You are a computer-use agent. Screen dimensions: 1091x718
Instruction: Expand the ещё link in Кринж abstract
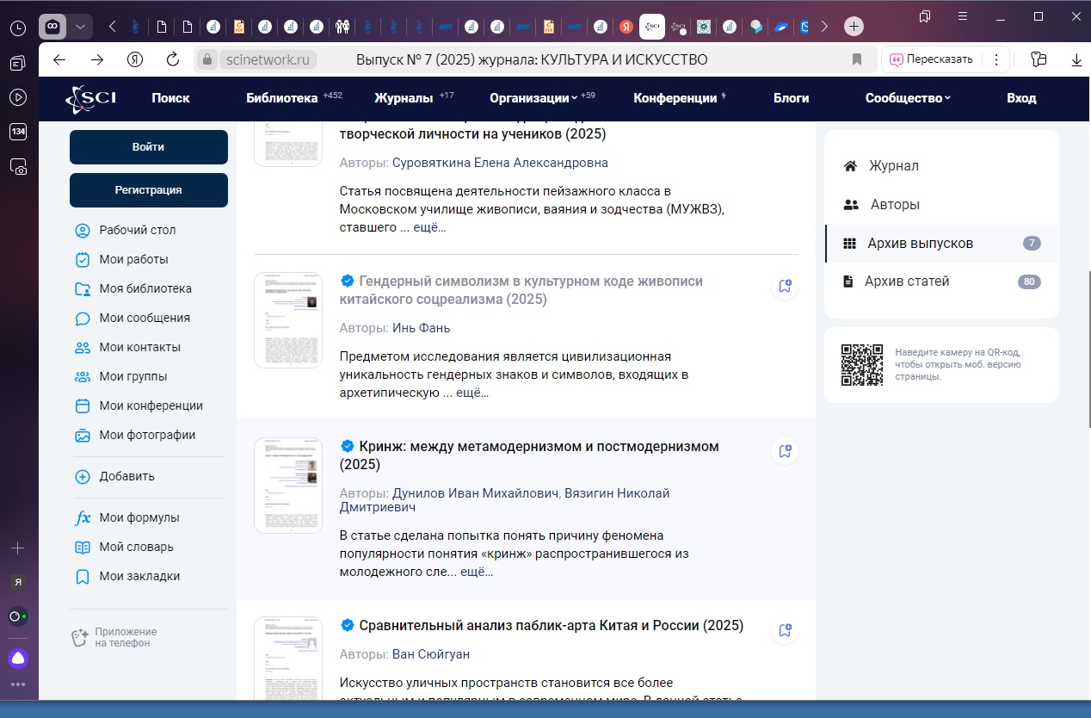tap(477, 572)
